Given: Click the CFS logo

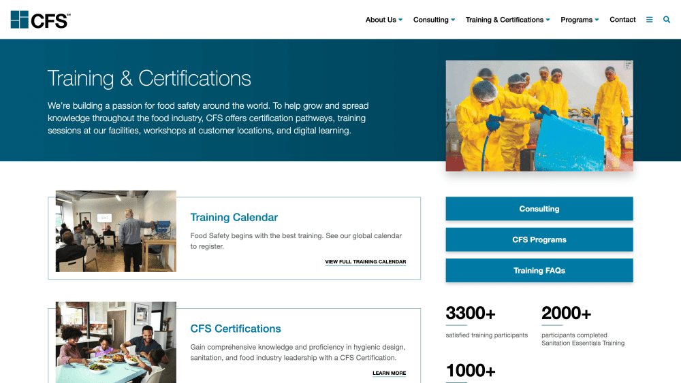Looking at the screenshot, I should coord(40,20).
